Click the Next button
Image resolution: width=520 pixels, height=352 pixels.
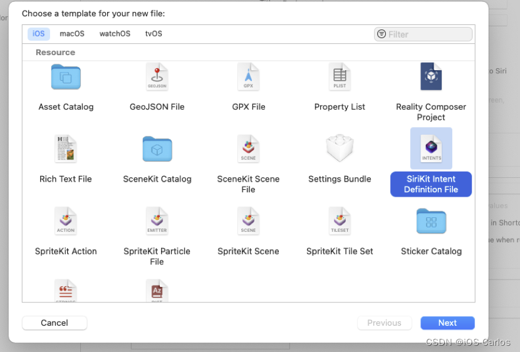[447, 323]
